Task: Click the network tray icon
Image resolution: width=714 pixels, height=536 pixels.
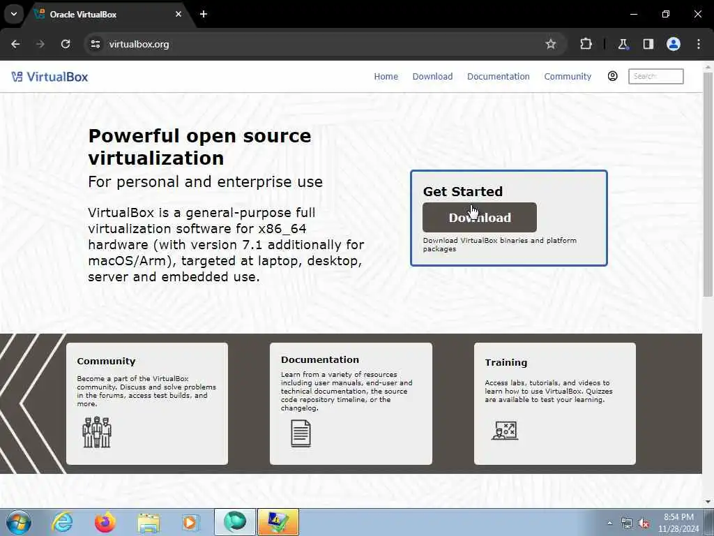Action: coord(627,523)
